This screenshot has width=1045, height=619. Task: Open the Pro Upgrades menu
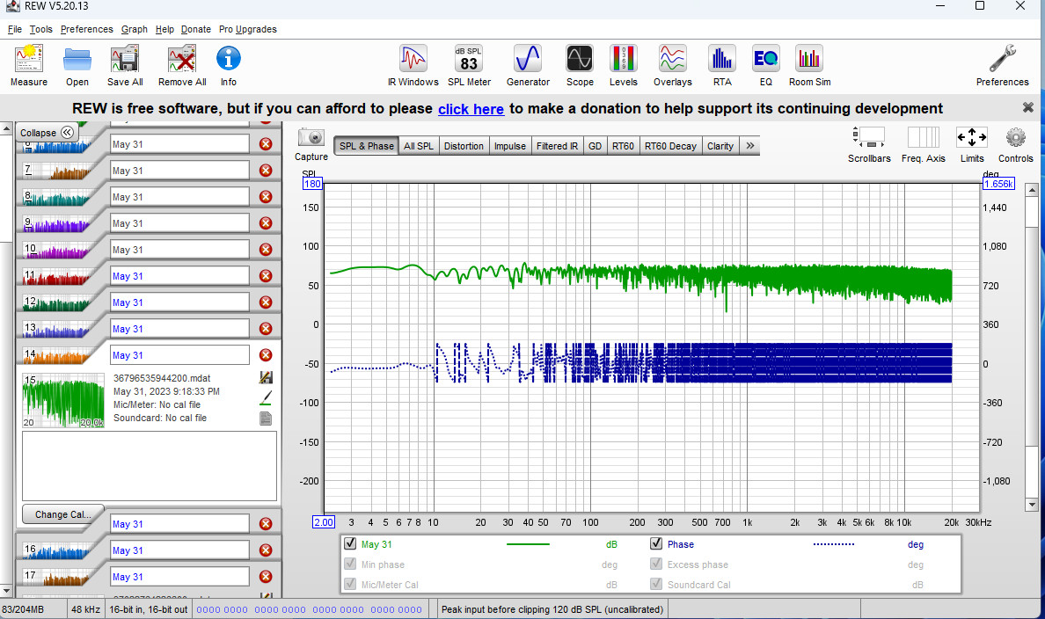click(248, 29)
